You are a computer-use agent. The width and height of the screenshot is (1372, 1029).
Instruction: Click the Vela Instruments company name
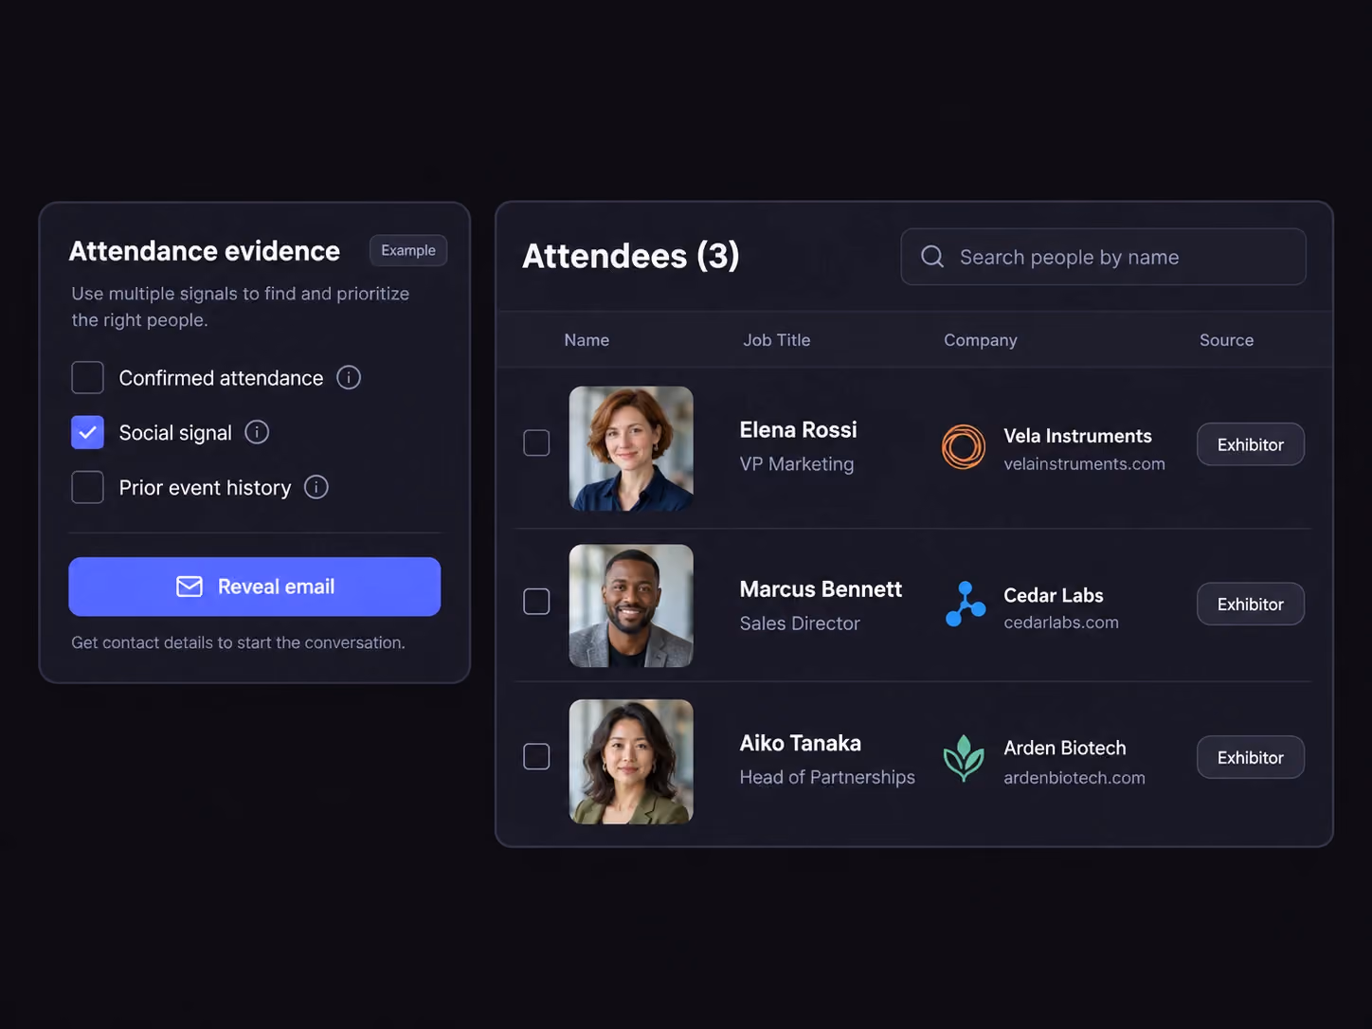point(1077,436)
